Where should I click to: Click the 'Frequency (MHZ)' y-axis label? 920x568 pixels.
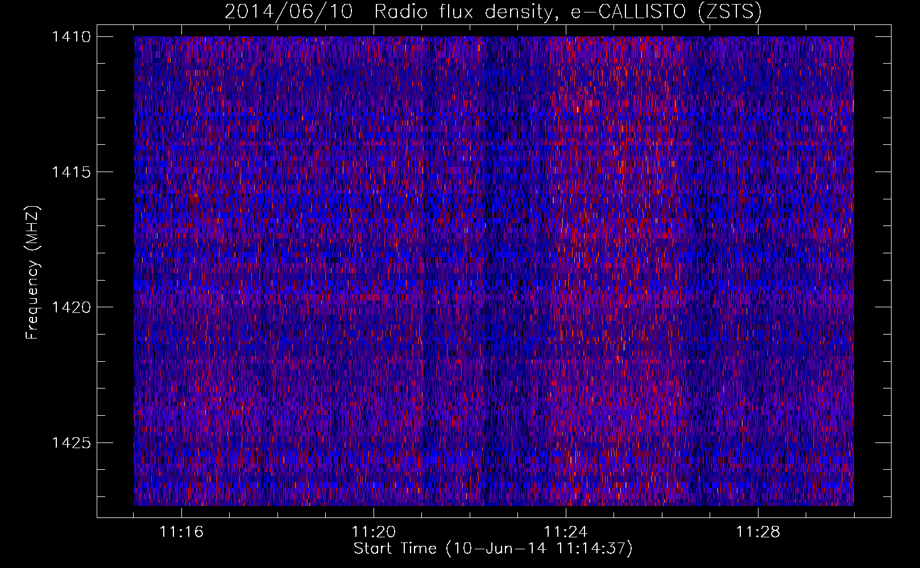click(32, 272)
